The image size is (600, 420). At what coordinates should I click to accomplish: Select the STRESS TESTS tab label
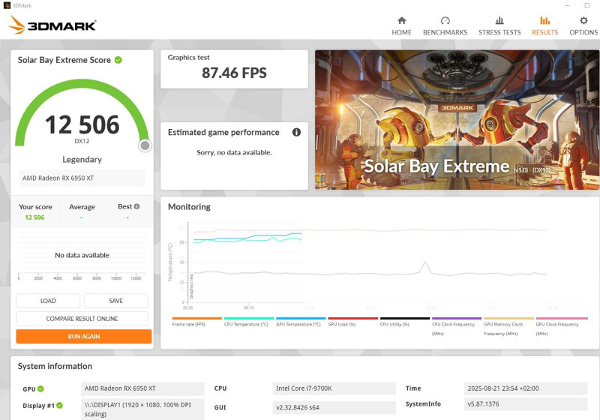(499, 32)
